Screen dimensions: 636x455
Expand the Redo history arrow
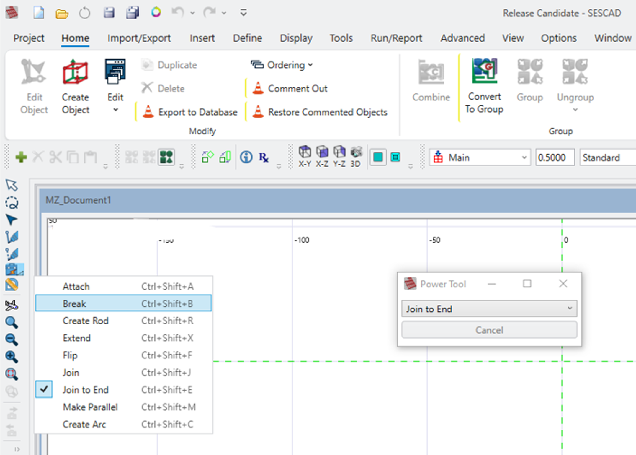(x=224, y=13)
